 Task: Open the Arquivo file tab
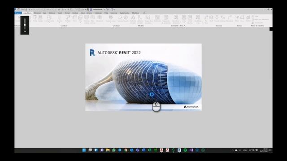coord(18,13)
